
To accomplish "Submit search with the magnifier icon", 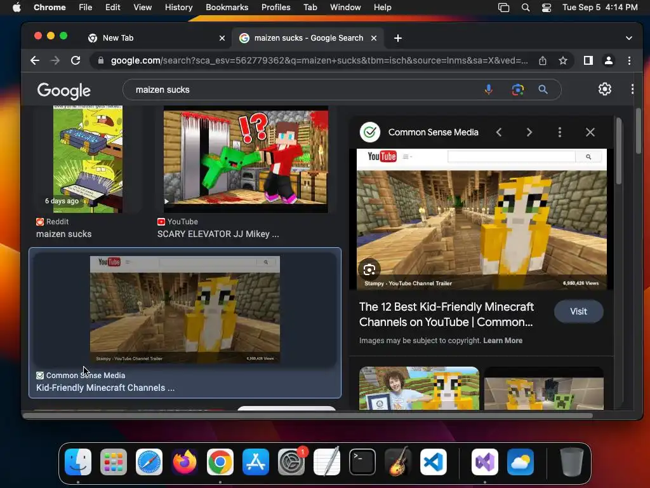I will tap(543, 90).
